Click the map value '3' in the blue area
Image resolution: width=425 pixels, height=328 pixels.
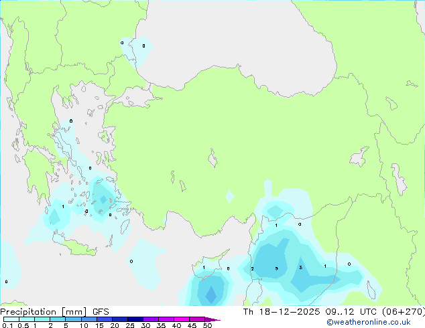tap(301, 267)
